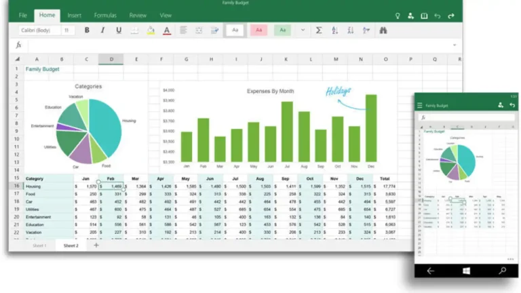Click the reading view book icon
The image size is (521, 293).
[424, 16]
